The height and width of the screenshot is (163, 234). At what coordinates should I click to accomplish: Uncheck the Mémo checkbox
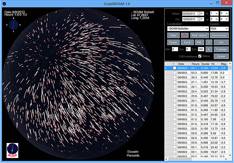(x=200, y=56)
